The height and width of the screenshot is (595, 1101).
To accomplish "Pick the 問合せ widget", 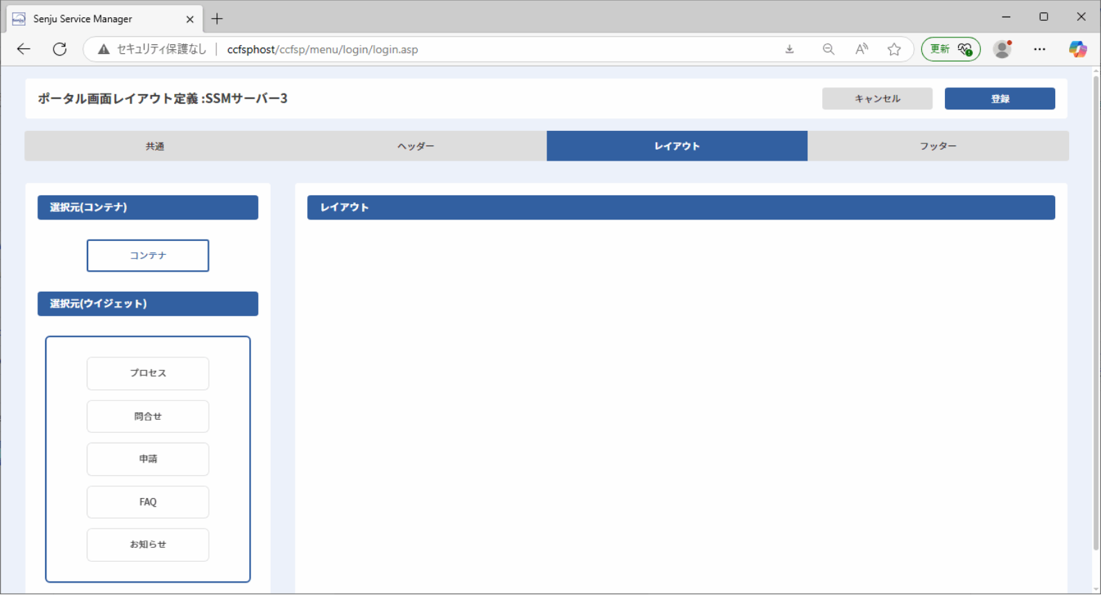I will pos(148,416).
